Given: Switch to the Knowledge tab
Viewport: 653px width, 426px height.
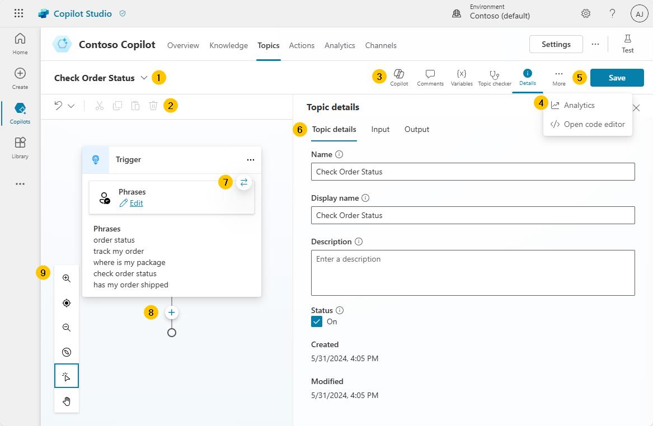Looking at the screenshot, I should (x=228, y=45).
